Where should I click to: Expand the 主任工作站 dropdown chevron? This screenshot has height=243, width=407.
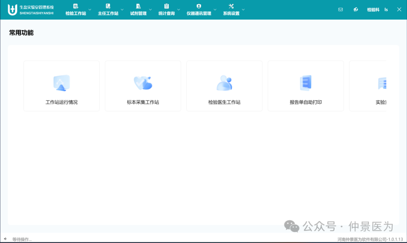coord(122,10)
